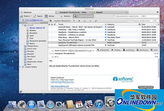Sort messages by Temat column
The width and height of the screenshot is (164, 111).
pyautogui.click(x=61, y=24)
